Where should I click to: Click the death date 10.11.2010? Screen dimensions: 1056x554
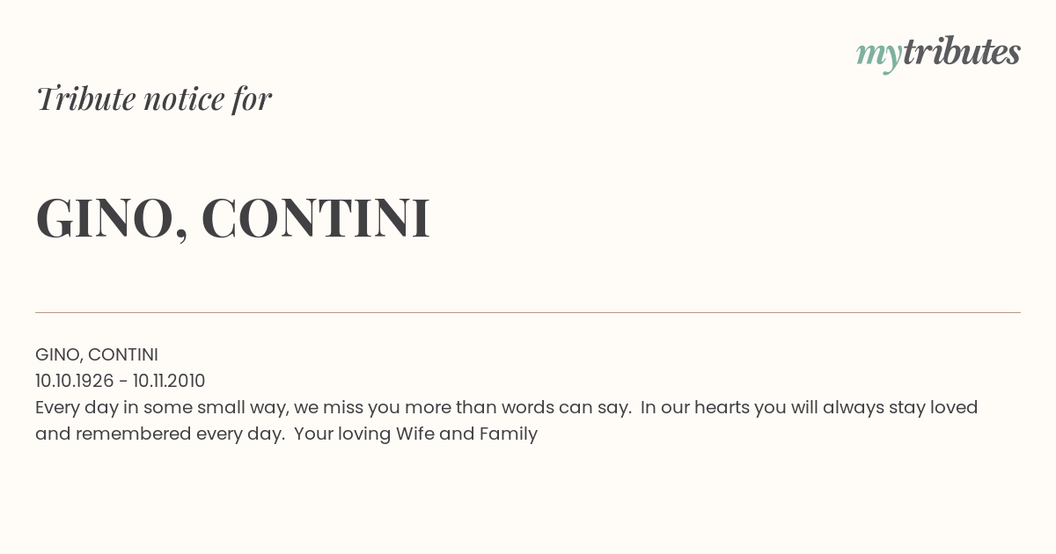[x=169, y=381]
